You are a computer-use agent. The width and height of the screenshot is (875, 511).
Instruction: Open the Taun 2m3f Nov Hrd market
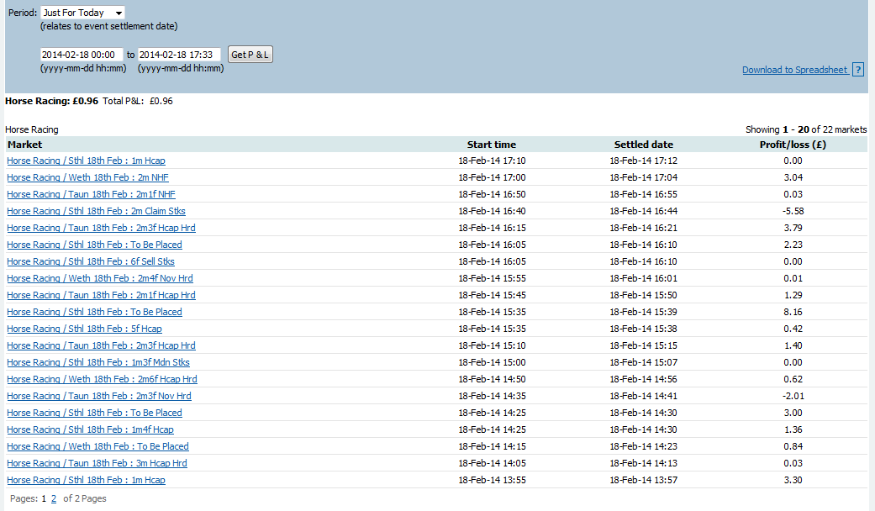[x=99, y=396]
